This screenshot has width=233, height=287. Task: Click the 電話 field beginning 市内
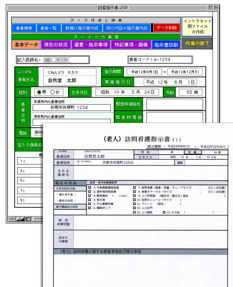click(x=39, y=133)
